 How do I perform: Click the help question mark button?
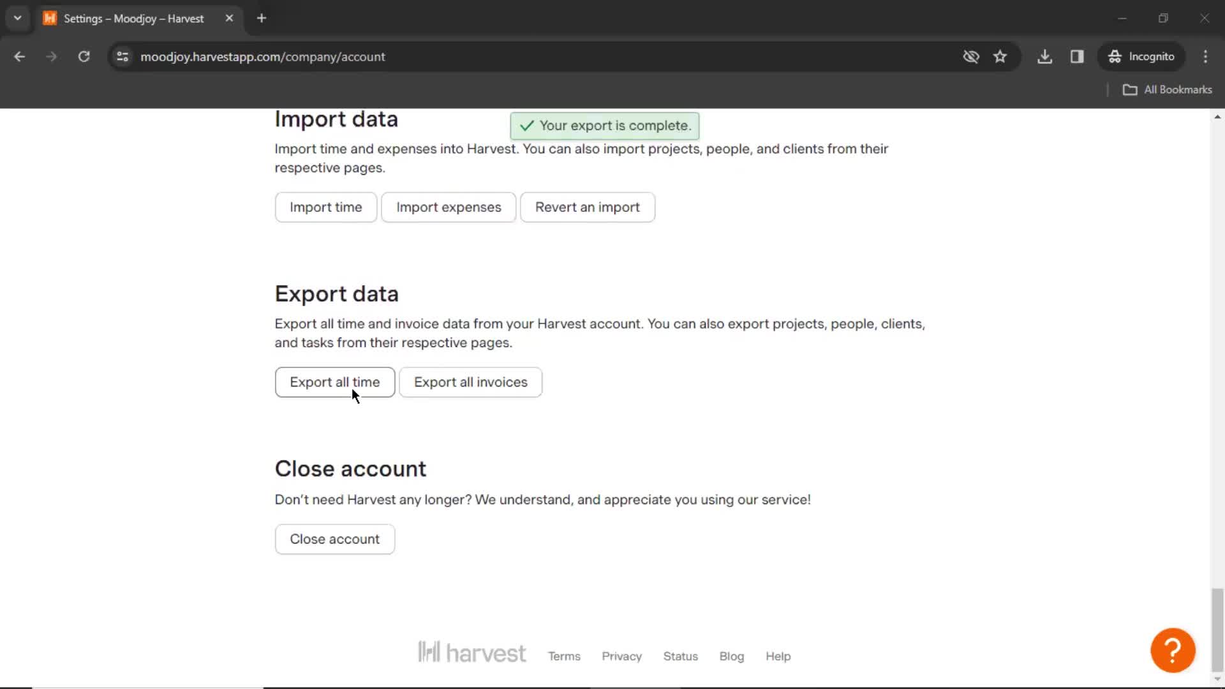(1173, 649)
